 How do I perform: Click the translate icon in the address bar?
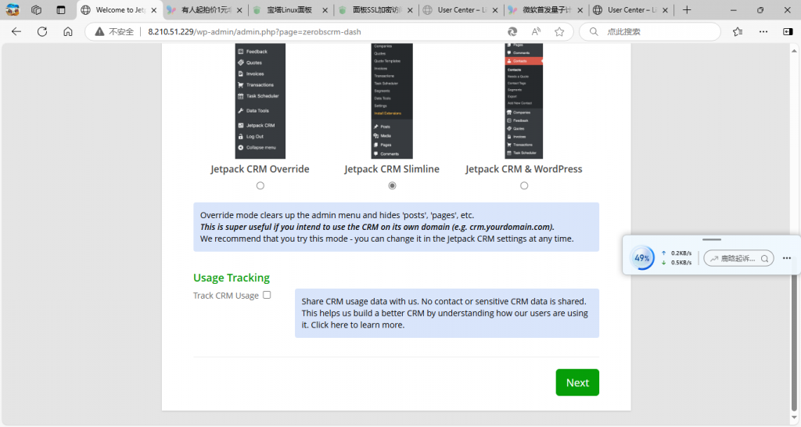click(512, 31)
